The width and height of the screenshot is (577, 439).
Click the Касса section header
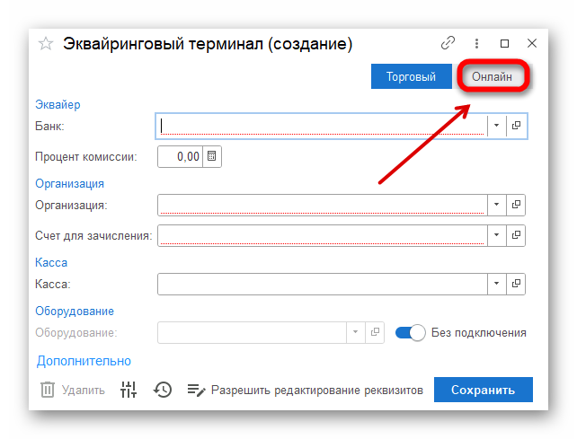tap(51, 262)
